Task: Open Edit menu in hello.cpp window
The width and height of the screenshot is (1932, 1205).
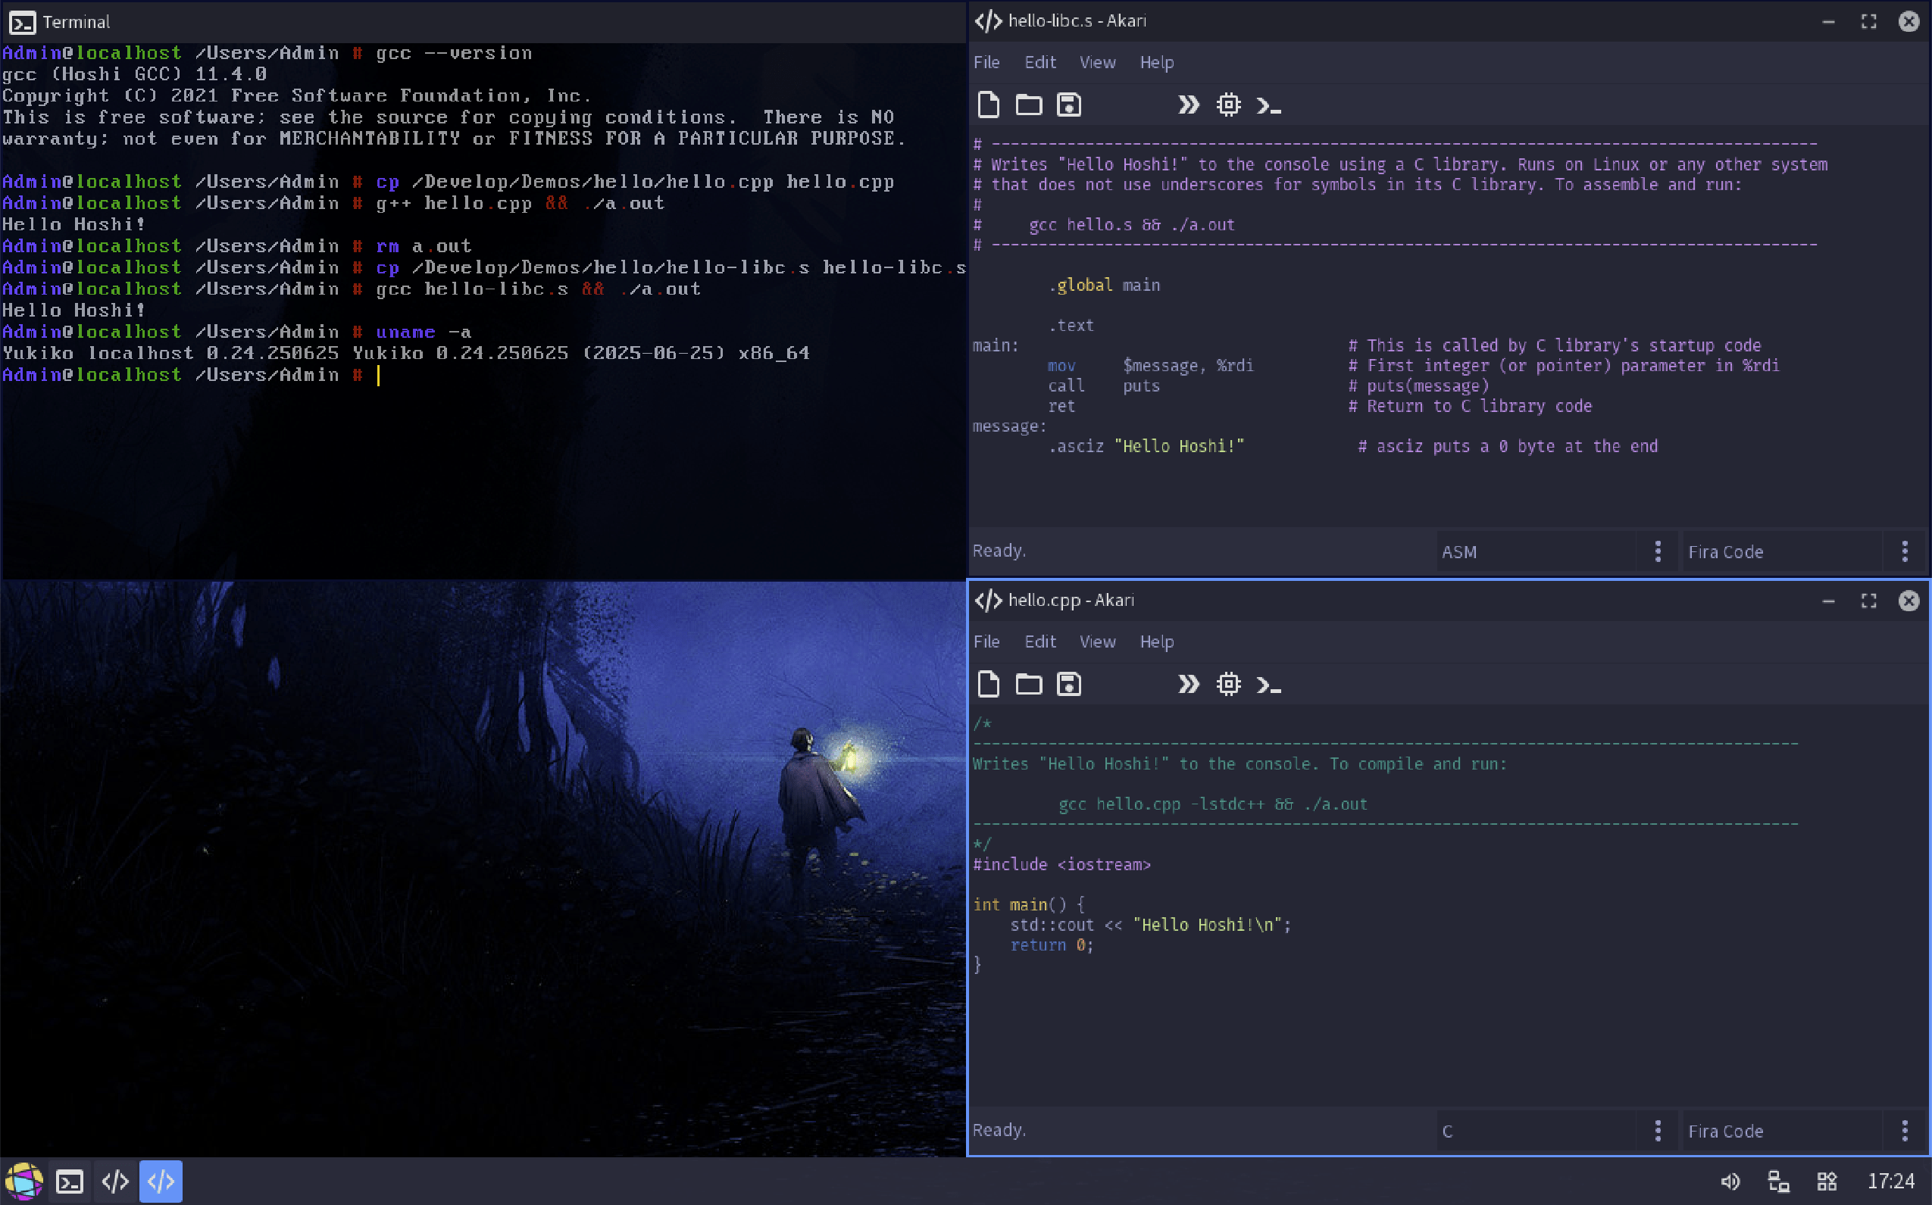Action: 1040,642
